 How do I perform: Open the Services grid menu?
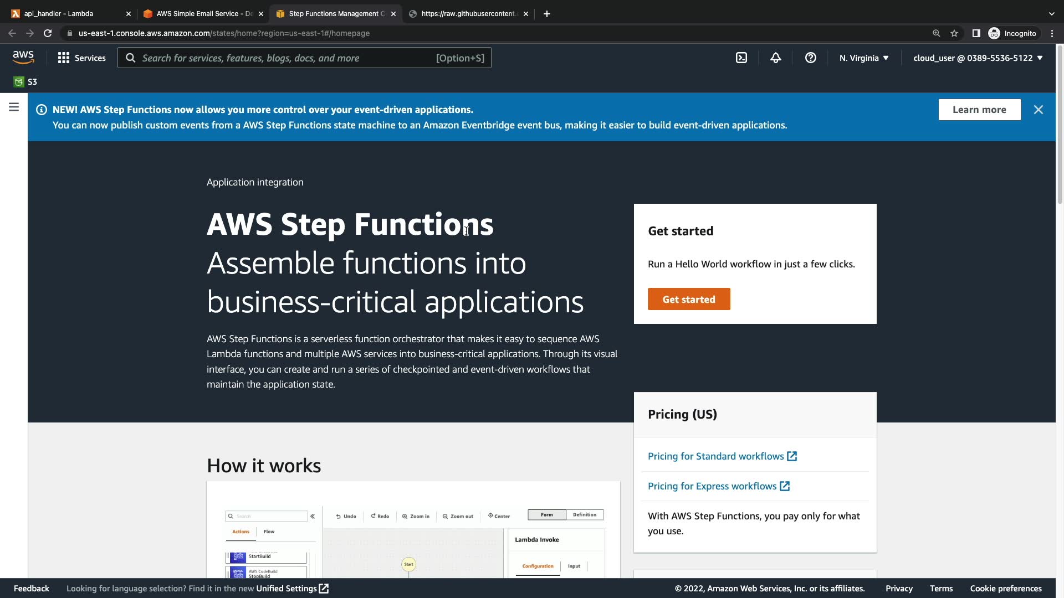coord(81,58)
